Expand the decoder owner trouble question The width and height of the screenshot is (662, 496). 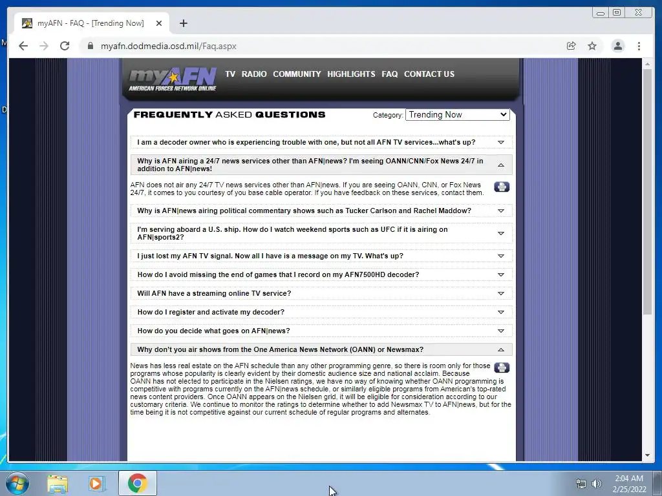[x=321, y=142]
